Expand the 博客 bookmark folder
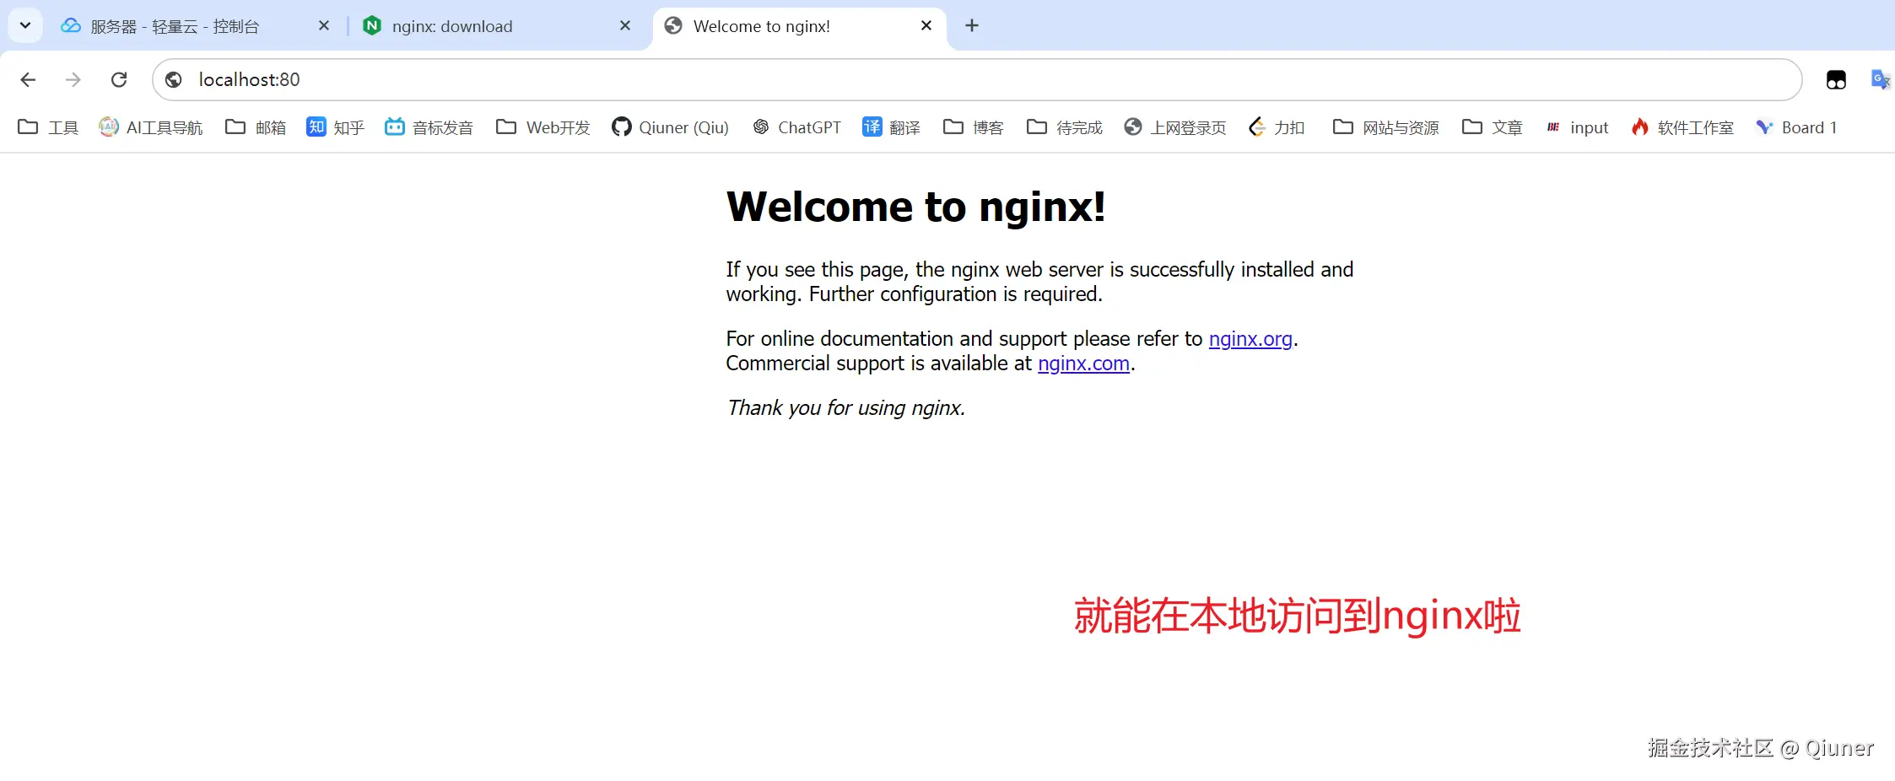The image size is (1895, 781). click(x=974, y=127)
